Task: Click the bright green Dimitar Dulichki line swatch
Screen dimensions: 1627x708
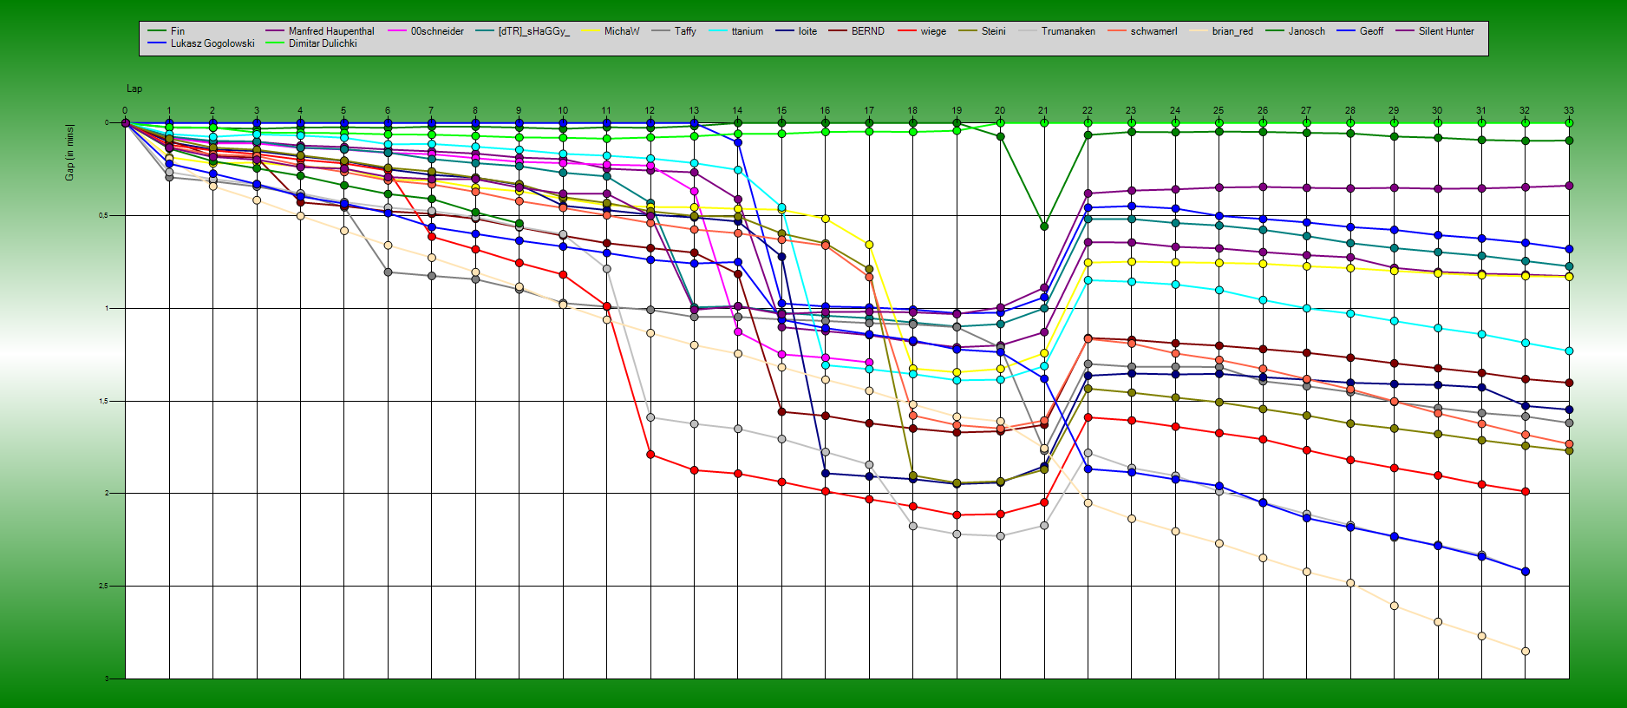Action: tap(275, 43)
